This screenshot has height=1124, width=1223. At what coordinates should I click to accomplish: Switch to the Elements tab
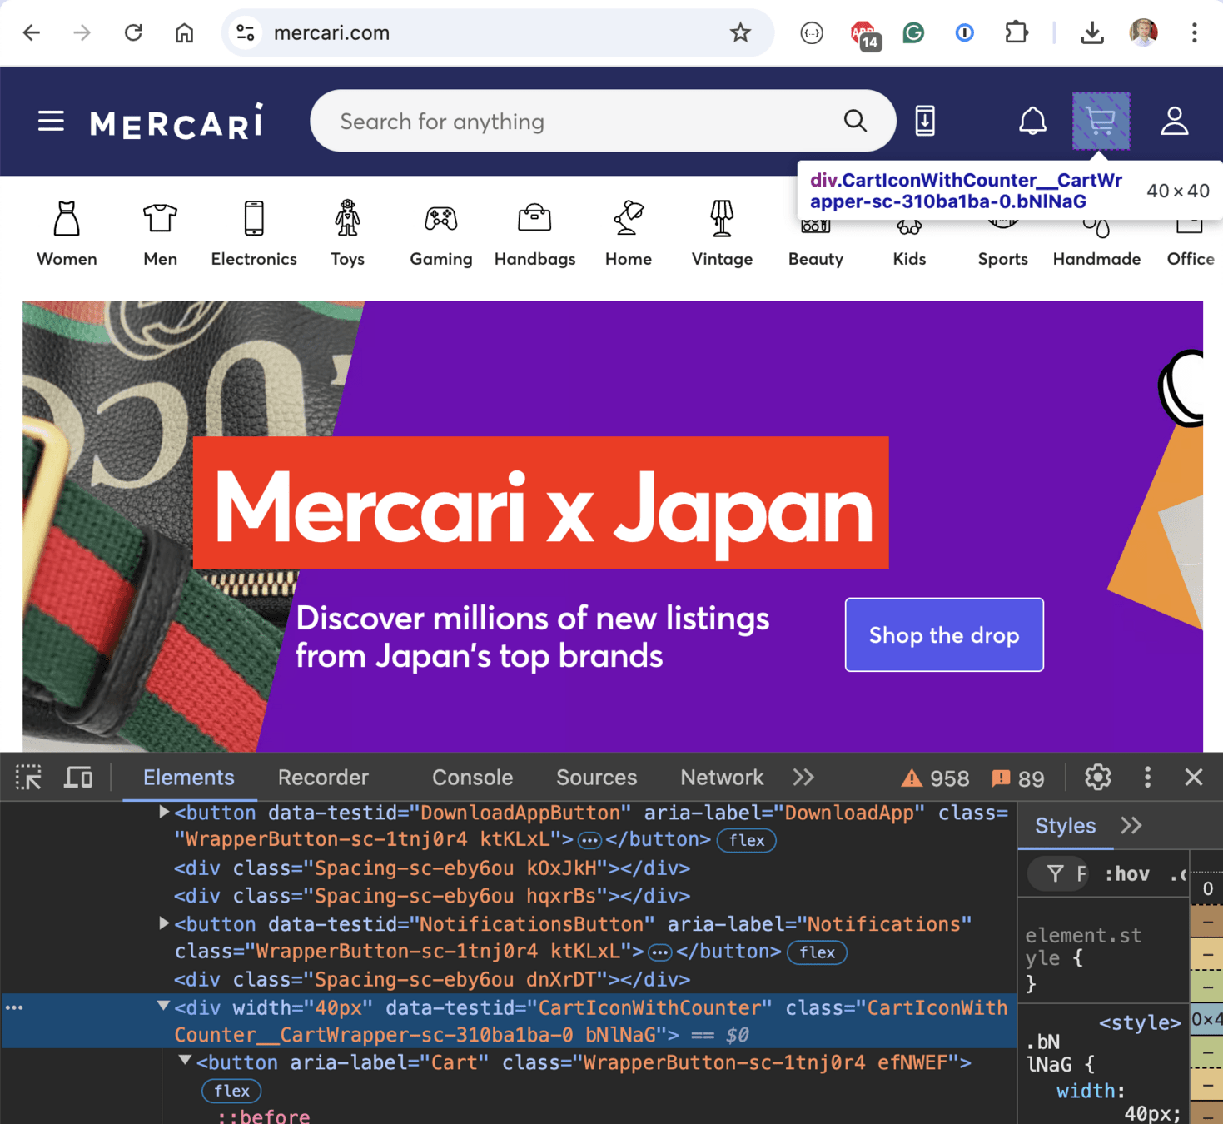click(189, 778)
